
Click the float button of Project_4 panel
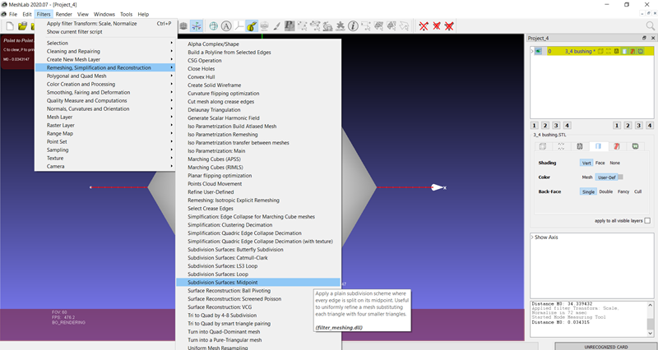coord(644,38)
